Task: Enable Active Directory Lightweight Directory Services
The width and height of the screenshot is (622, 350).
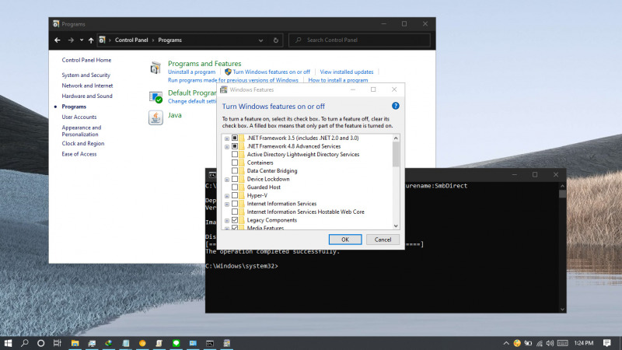Action: [x=235, y=154]
